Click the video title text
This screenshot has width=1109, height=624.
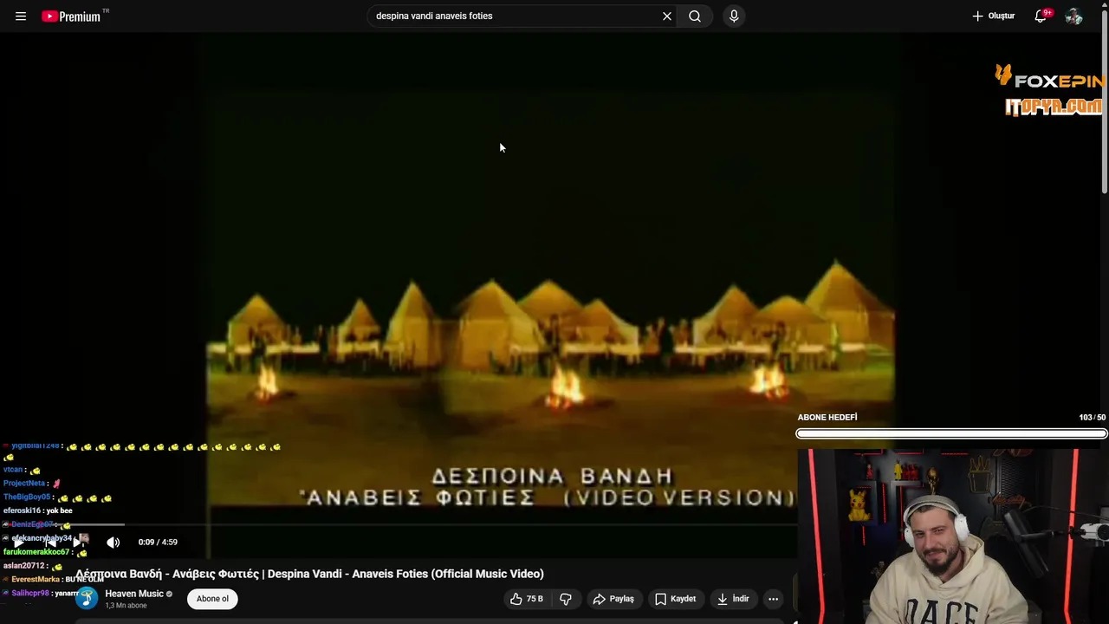point(309,574)
